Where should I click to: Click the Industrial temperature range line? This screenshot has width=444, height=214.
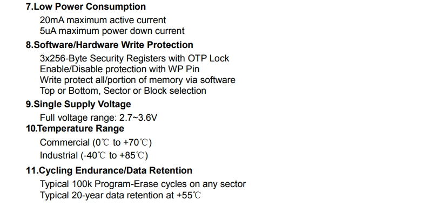tap(94, 155)
